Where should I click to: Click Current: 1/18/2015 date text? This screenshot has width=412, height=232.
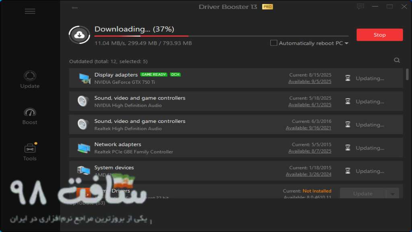point(310,168)
